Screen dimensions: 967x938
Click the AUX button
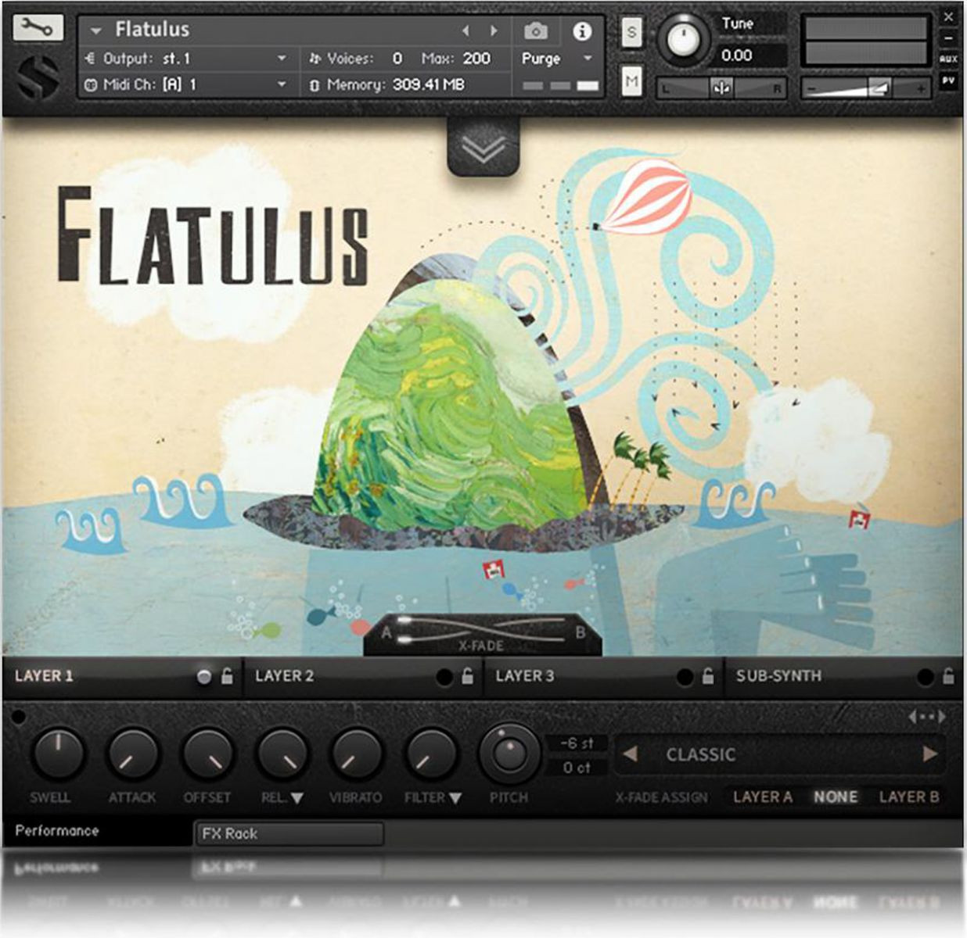point(948,59)
